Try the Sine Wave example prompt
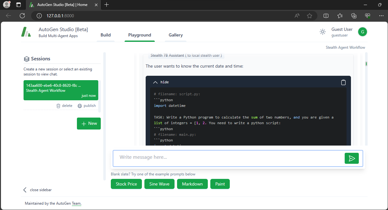 159,184
